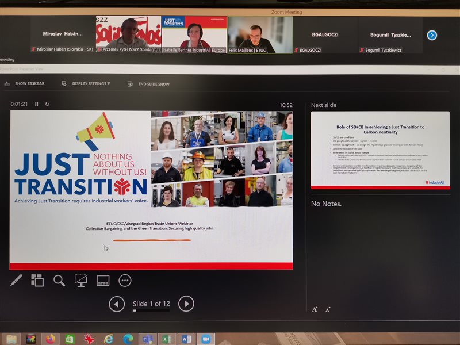Select Félix Mailleux ETUC video tile
Screen dimensions: 460x345
260,35
